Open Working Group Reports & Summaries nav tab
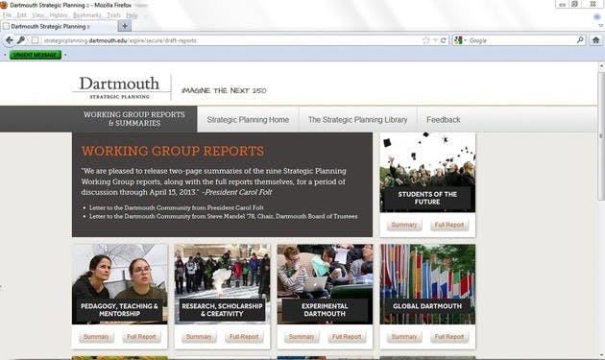 [x=134, y=119]
